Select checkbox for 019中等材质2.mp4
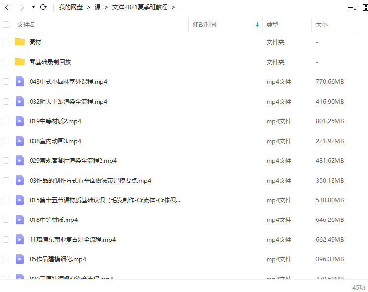368x292 pixels. point(6,121)
